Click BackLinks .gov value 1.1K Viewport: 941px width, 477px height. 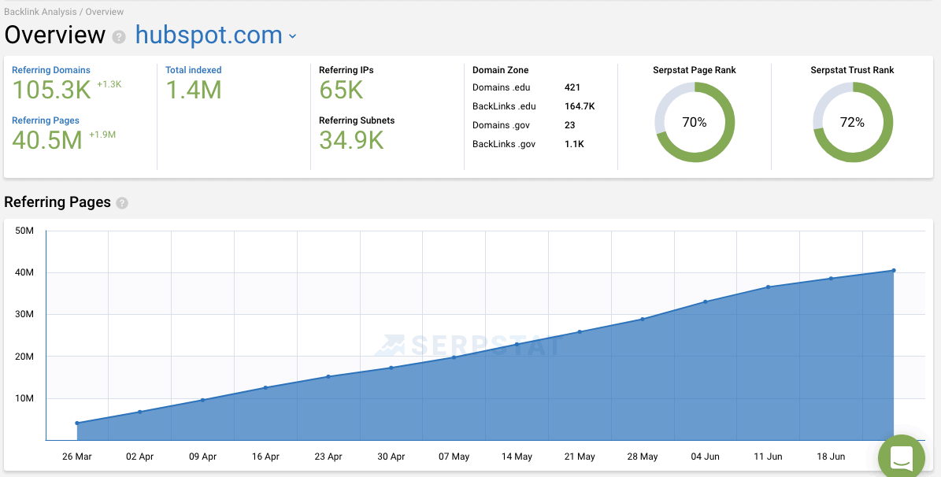pyautogui.click(x=574, y=144)
